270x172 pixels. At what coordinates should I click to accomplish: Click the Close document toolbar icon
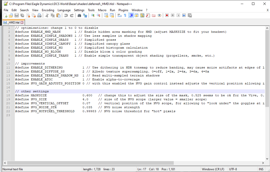(x=28, y=15)
